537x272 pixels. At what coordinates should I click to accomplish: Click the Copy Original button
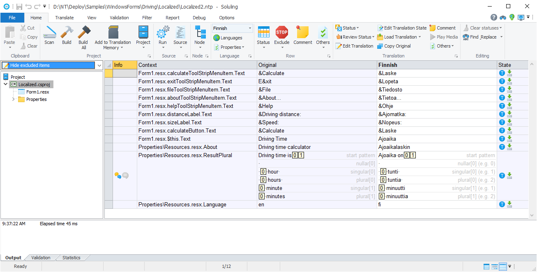[x=394, y=46]
